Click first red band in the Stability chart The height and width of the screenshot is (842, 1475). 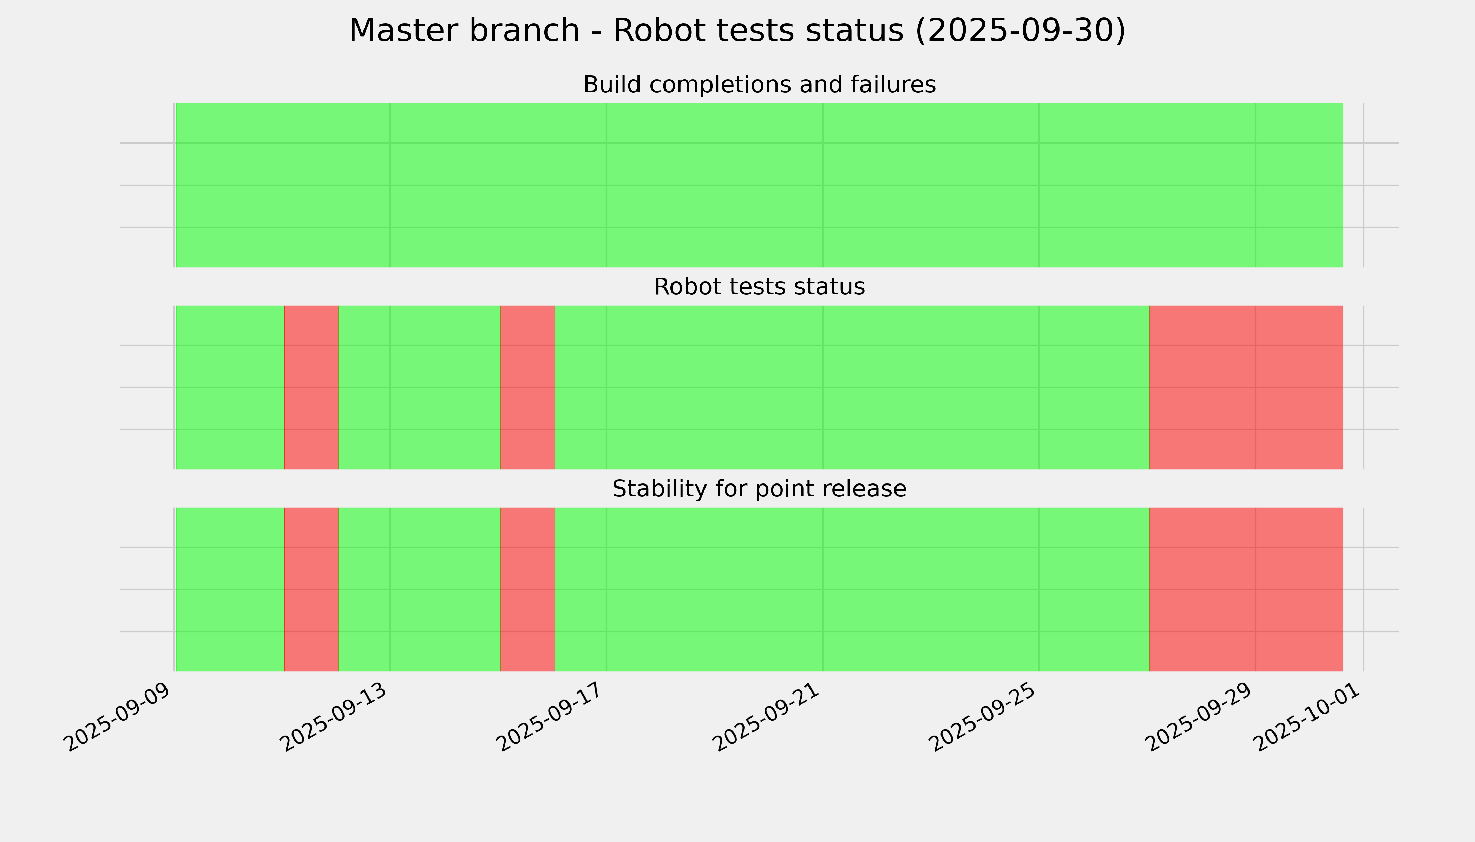pos(312,589)
